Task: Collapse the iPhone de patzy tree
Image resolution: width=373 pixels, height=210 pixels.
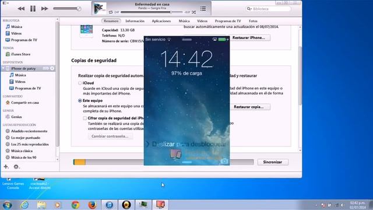Action: pos(3,68)
